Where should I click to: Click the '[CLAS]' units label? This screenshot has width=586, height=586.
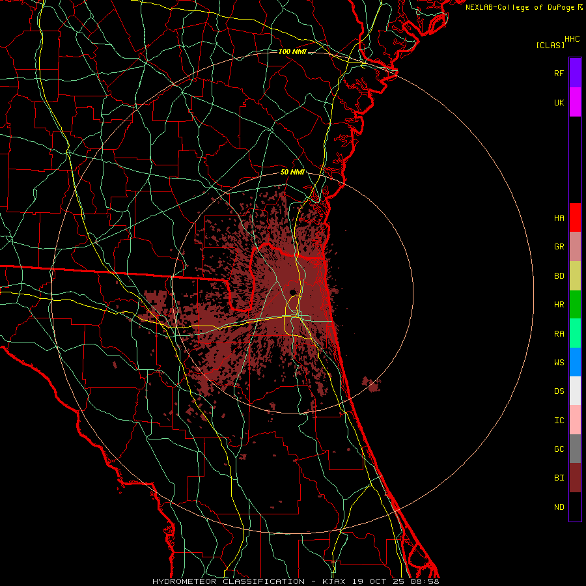(x=550, y=45)
